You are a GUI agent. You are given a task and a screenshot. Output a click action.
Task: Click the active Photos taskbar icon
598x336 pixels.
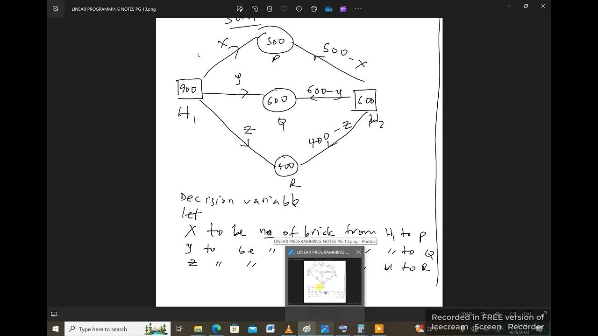[x=325, y=329]
